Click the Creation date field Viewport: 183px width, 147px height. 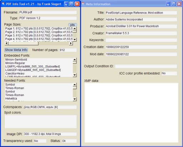(141, 47)
